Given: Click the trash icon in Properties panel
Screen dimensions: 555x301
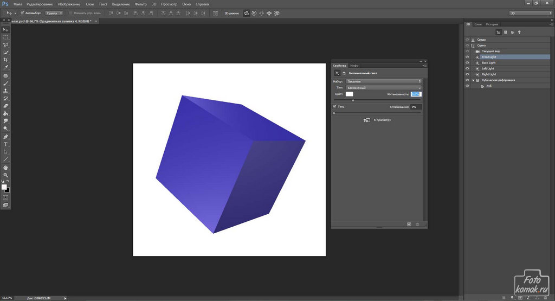Looking at the screenshot, I should [x=418, y=224].
